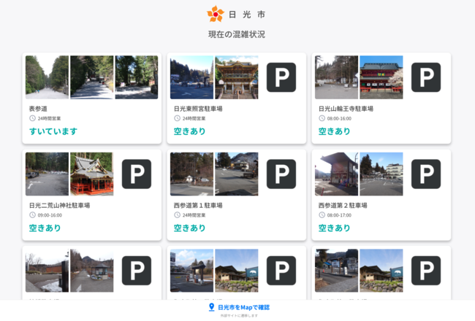Click 空きあり status on 日光東照宮駐車場
The image size is (475, 321).
[189, 131]
